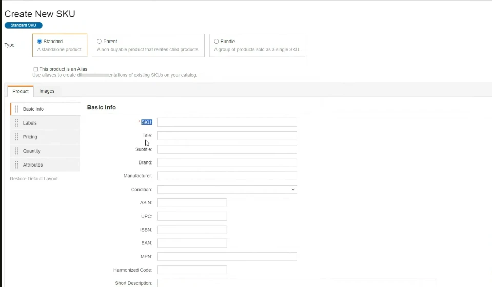The width and height of the screenshot is (492, 287).
Task: Click the UPC input field
Action: pos(192,216)
